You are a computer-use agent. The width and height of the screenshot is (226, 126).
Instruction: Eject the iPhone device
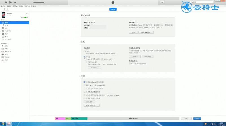(x=27, y=13)
